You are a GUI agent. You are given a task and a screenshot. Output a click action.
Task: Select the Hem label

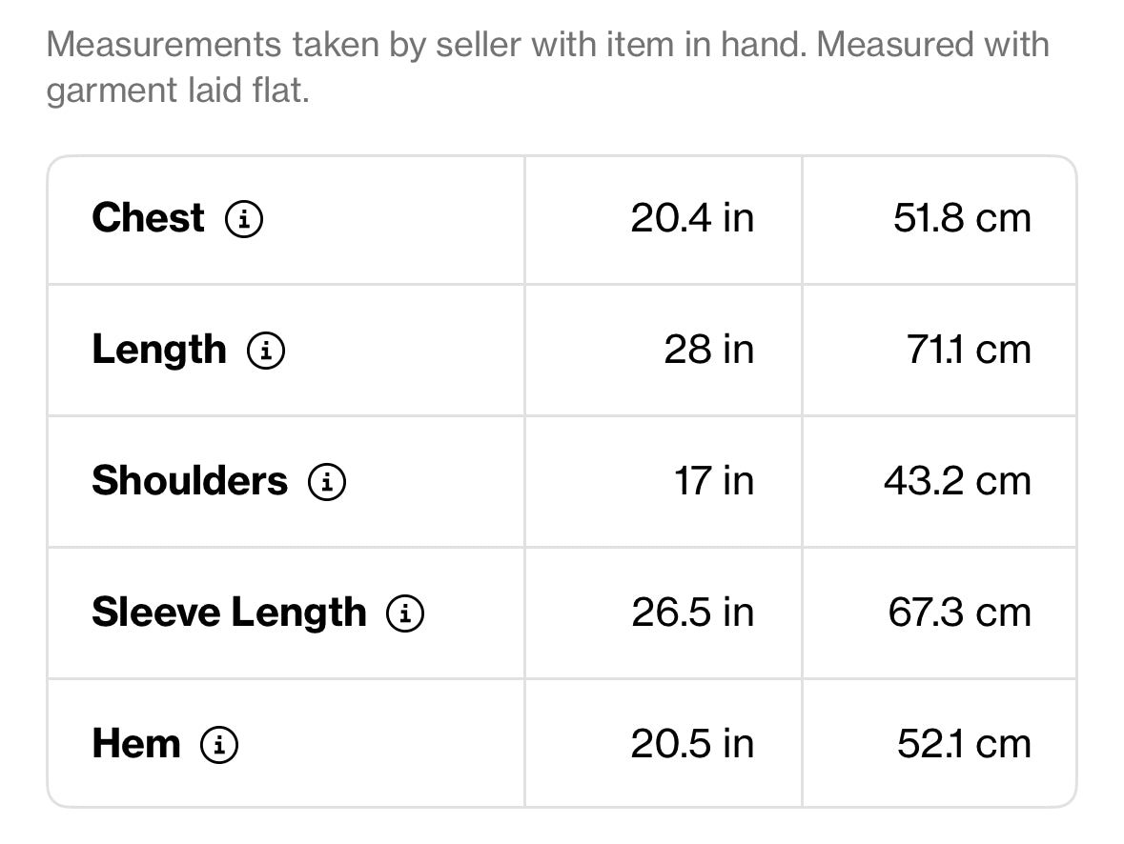[136, 744]
